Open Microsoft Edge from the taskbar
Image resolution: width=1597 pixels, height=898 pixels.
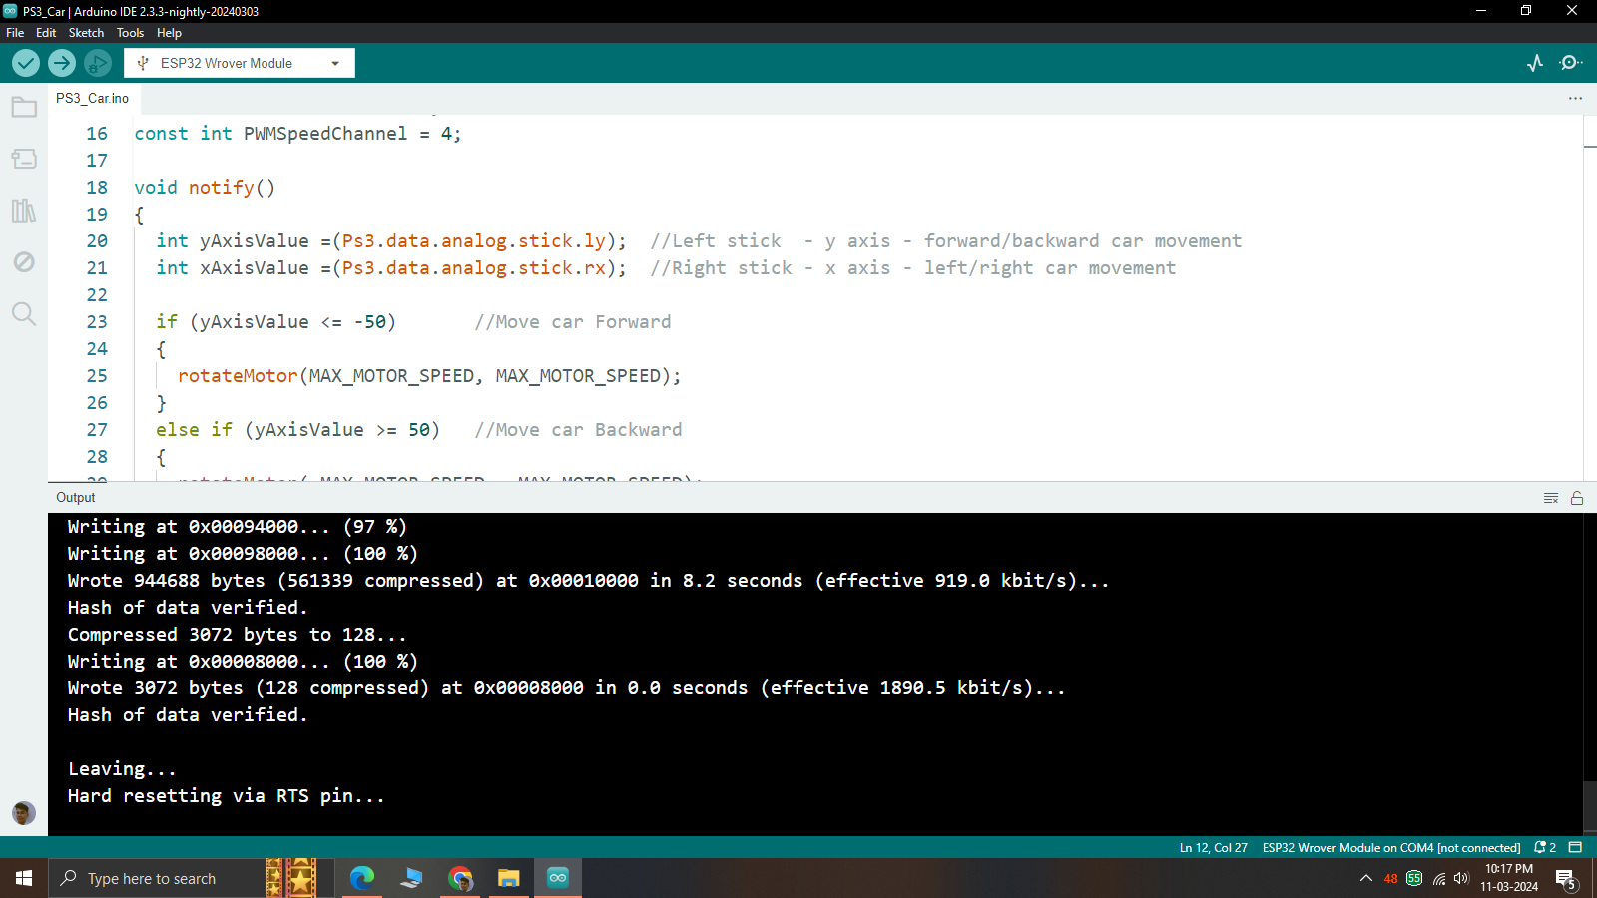click(x=362, y=878)
